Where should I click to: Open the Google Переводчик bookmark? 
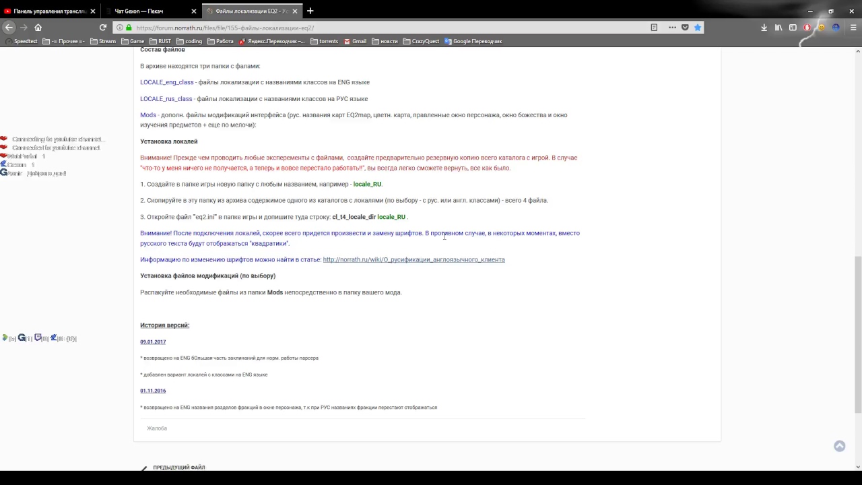[473, 41]
